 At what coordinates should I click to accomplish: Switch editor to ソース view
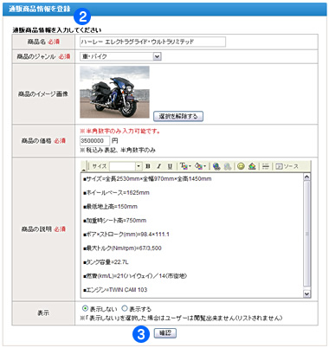pos(287,166)
